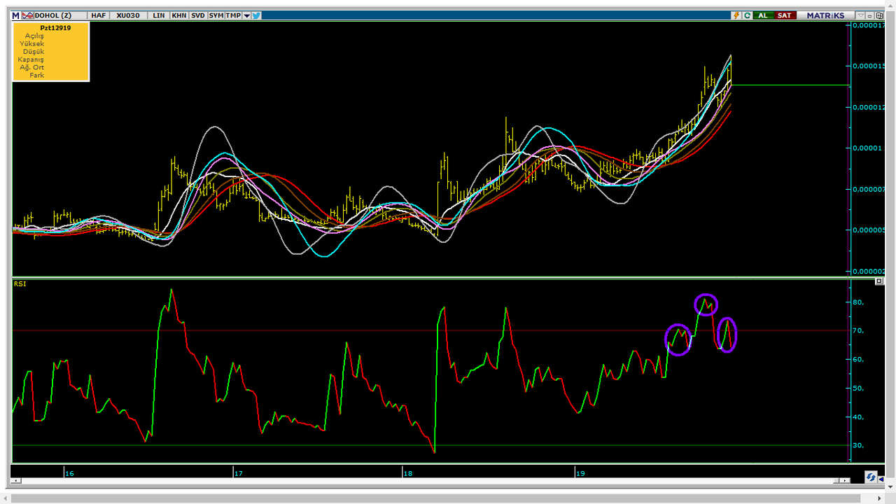Click the Ağ. Ort label in info box

click(x=32, y=67)
